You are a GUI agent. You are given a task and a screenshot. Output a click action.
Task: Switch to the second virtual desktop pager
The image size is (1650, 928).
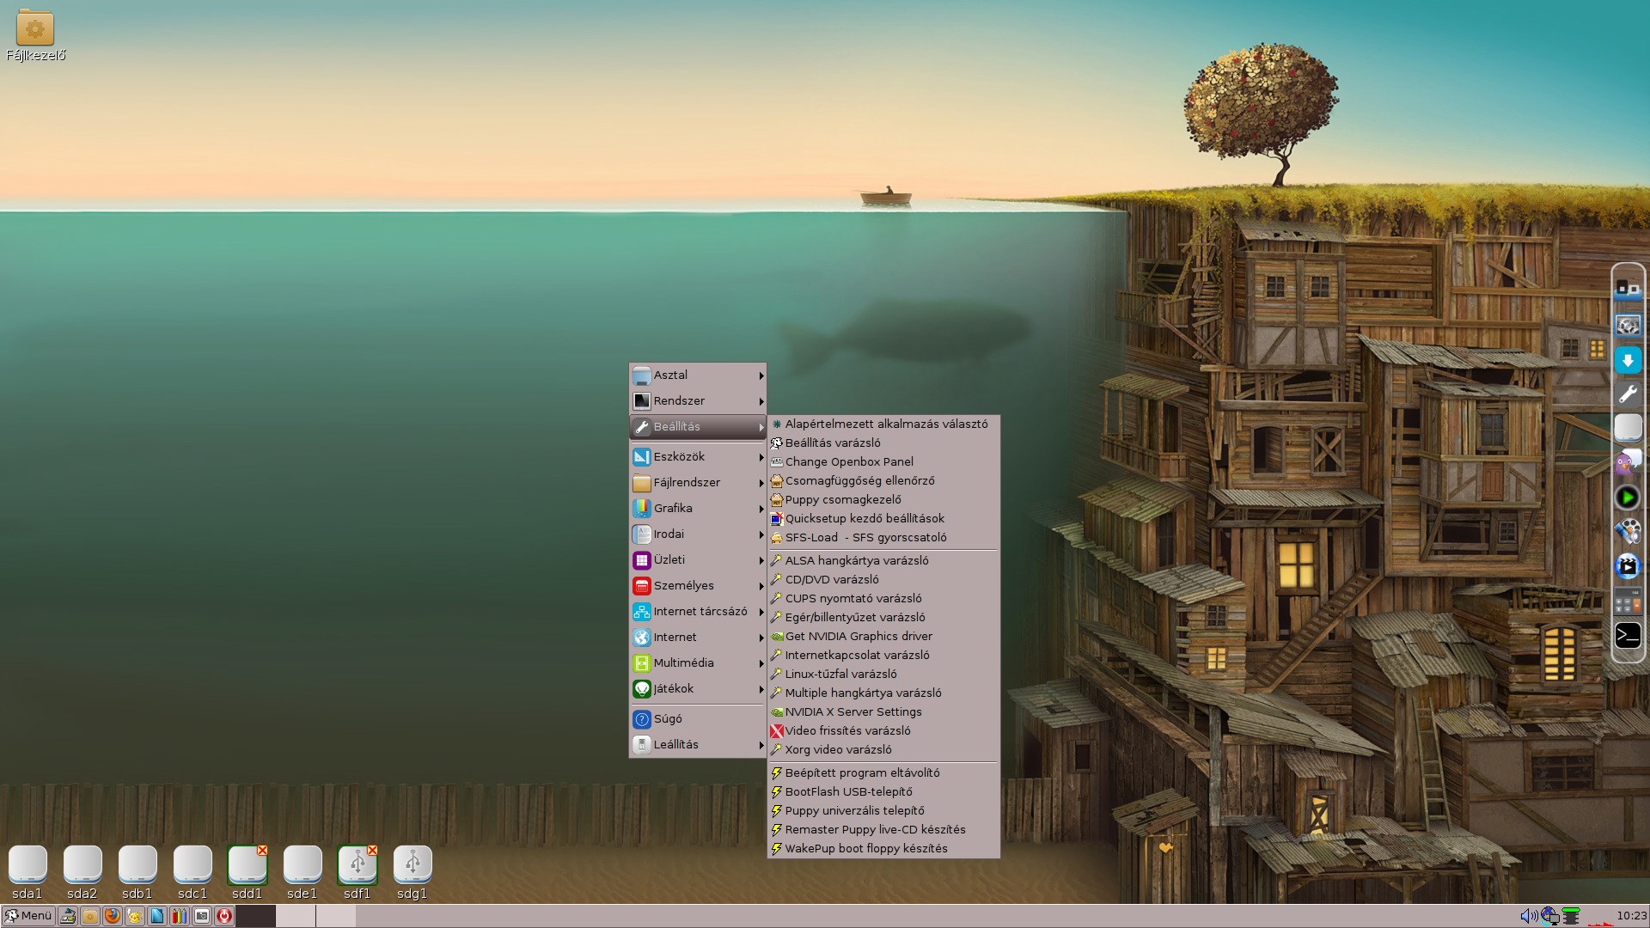296,916
